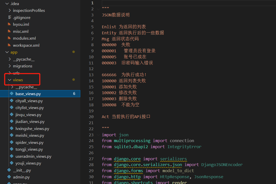The image size is (276, 184).
Task: Select the inspectionProfiles folder
Action: [x=29, y=11]
